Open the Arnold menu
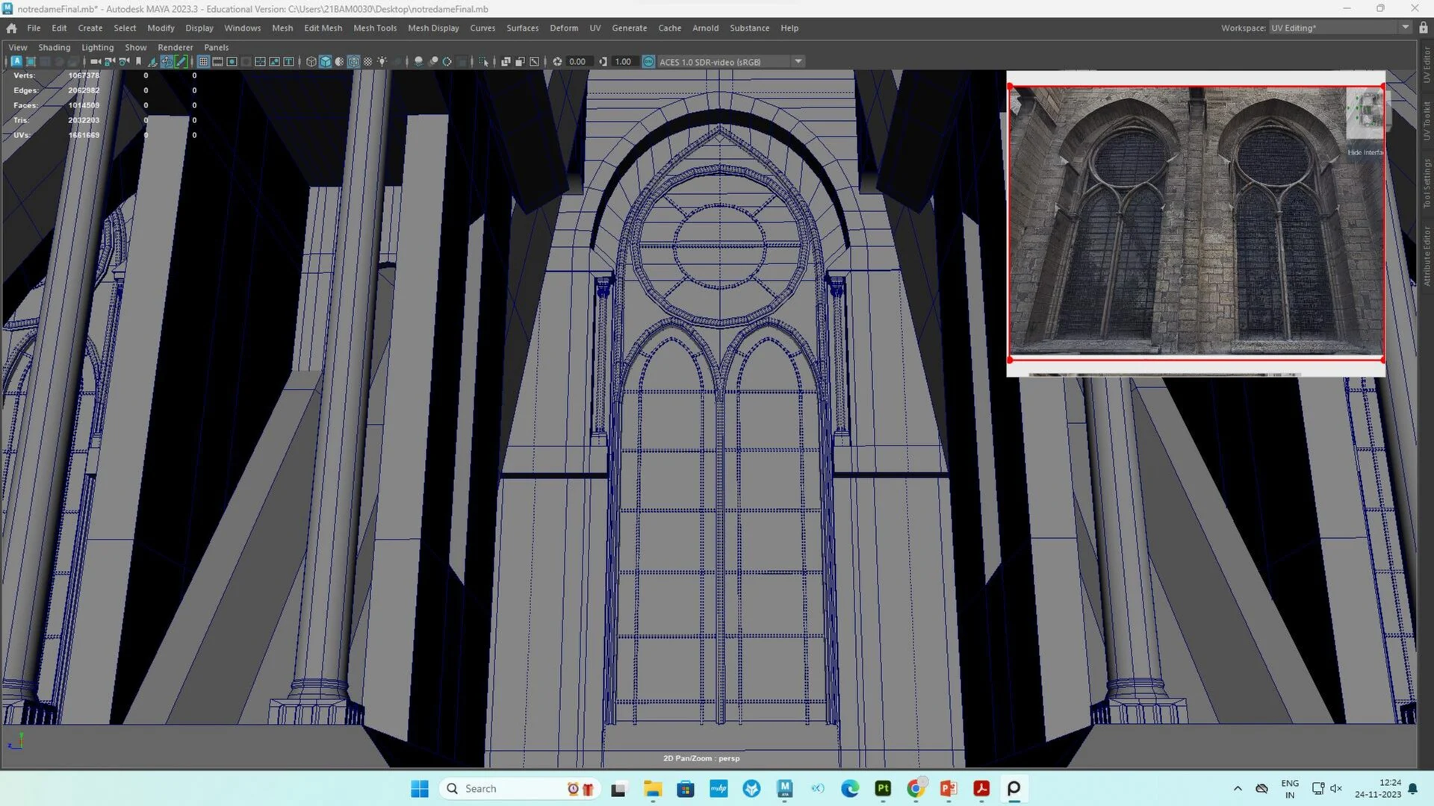This screenshot has width=1434, height=806. [x=705, y=28]
